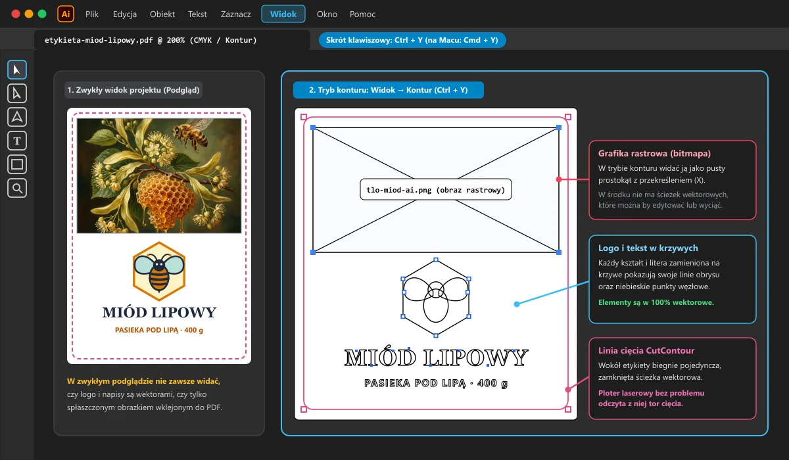Click the bee illustration preview thumbnail

(x=159, y=175)
